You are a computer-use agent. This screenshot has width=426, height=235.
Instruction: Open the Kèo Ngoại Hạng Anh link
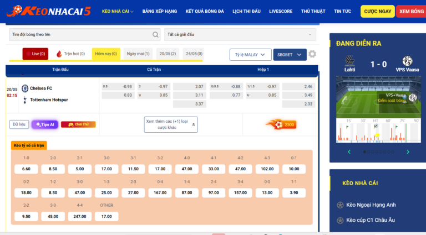point(371,205)
